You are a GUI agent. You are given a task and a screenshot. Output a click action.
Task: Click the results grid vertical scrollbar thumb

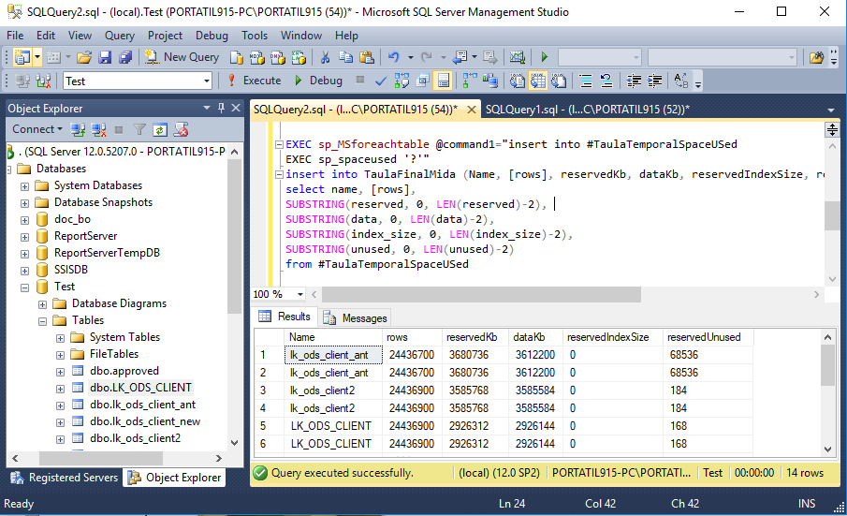click(x=827, y=365)
